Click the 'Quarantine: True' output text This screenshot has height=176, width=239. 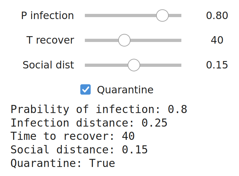pyautogui.click(x=63, y=163)
